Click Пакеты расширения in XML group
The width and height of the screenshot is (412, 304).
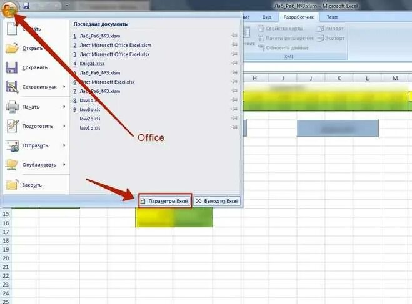point(286,38)
